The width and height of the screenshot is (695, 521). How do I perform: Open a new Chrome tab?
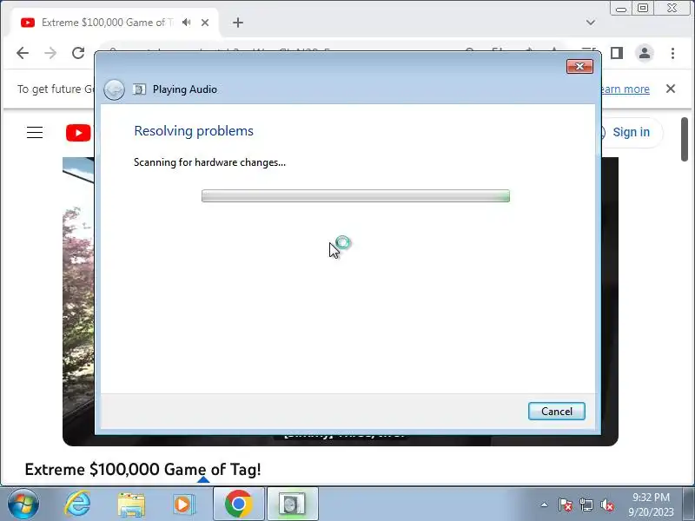238,23
